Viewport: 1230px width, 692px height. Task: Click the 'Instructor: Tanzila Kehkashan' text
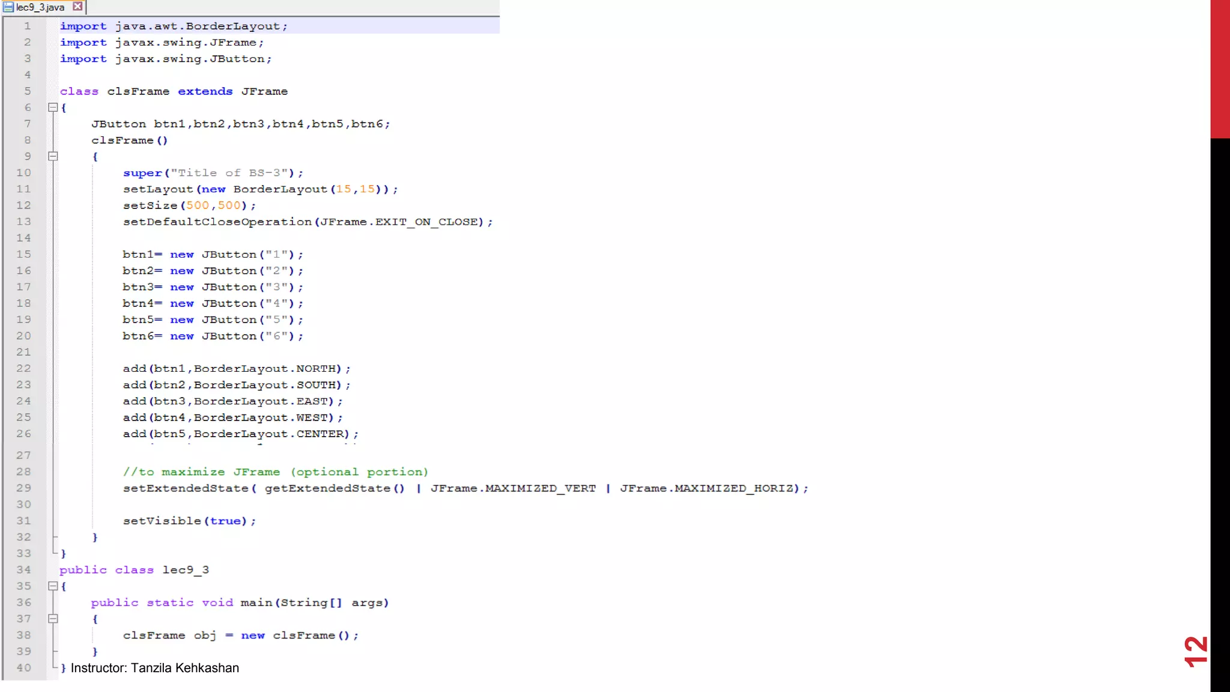tap(155, 668)
